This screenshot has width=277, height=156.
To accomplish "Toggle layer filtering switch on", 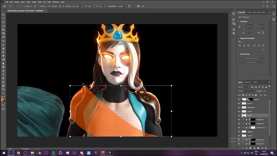I will (269, 87).
